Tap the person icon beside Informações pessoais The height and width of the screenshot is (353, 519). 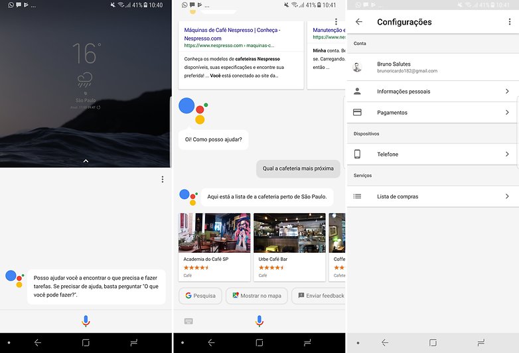357,92
